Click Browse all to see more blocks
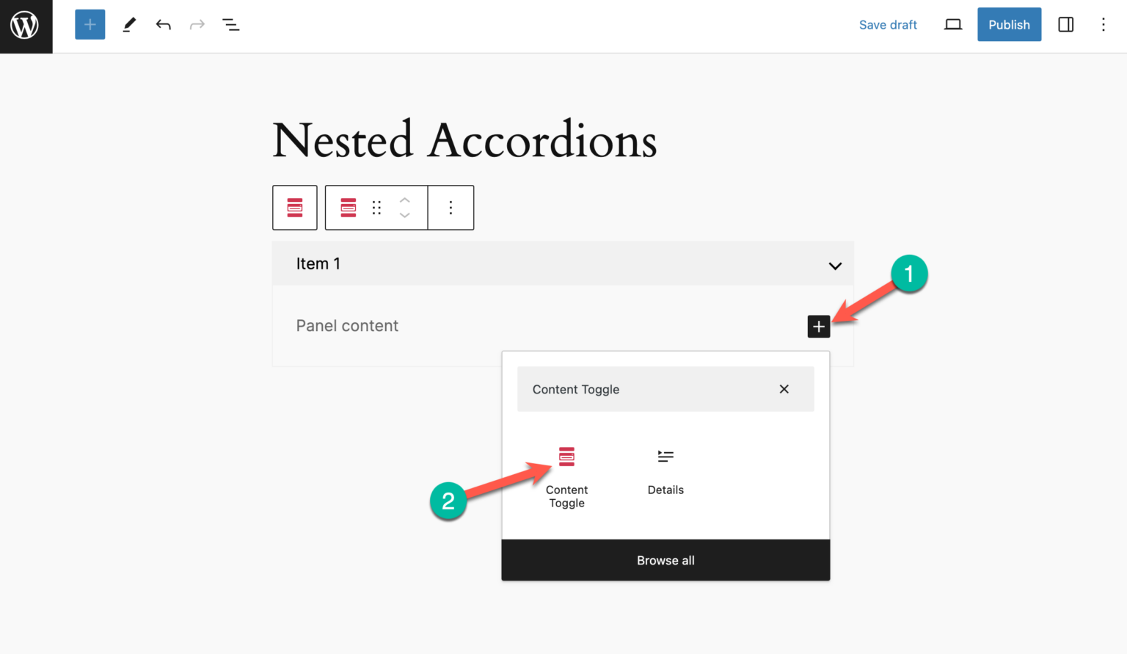This screenshot has height=654, width=1127. coord(665,560)
